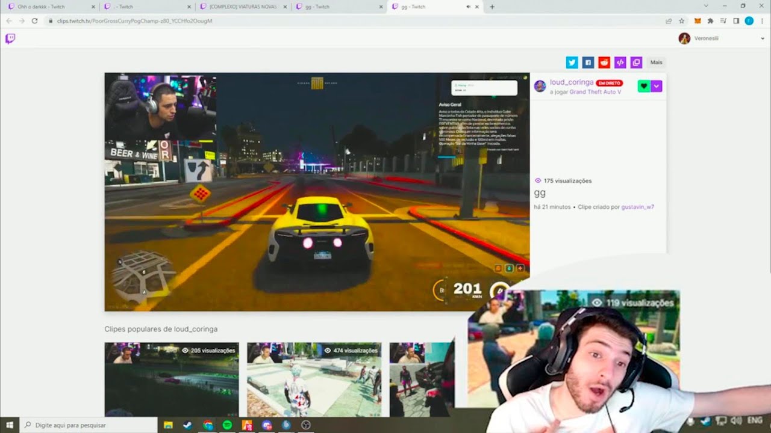Image resolution: width=771 pixels, height=433 pixels.
Task: Open the tab search chevron
Action: [706, 6]
